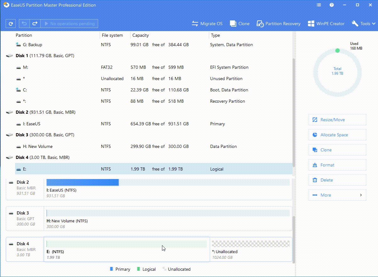Open WinPE Creator
The height and width of the screenshot is (277, 378).
pyautogui.click(x=326, y=24)
